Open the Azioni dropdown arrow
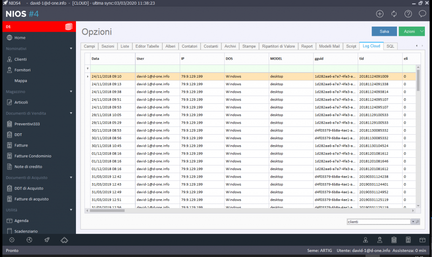The height and width of the screenshot is (257, 432). [422, 31]
